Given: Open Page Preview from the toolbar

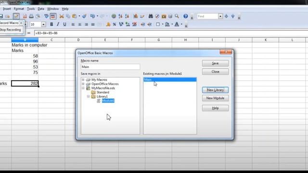Looking at the screenshot, I should (x=38, y=16).
